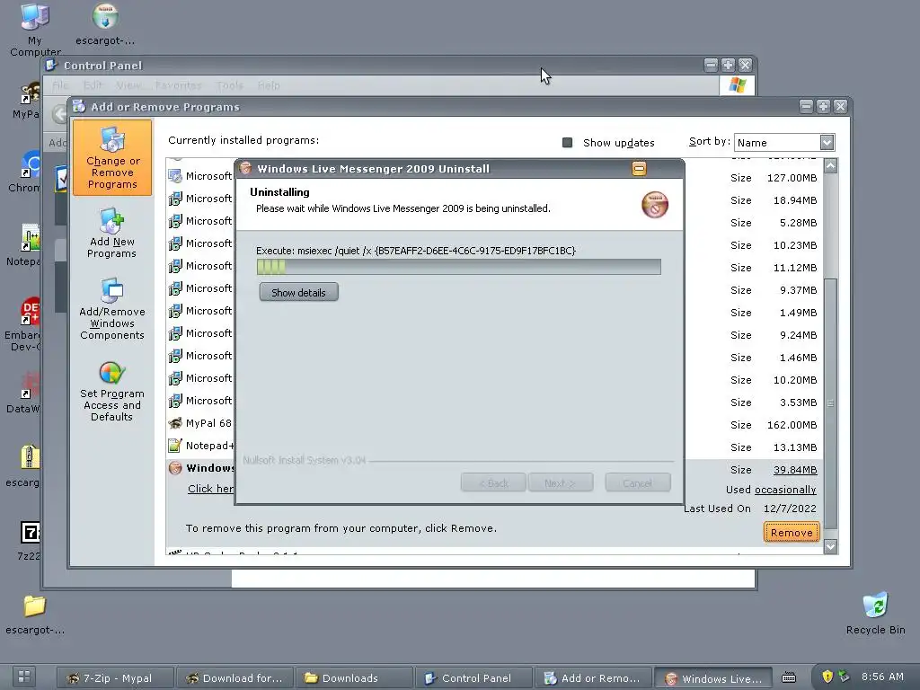Open Help menu in Control Panel window
This screenshot has width=920, height=690.
pyautogui.click(x=269, y=85)
